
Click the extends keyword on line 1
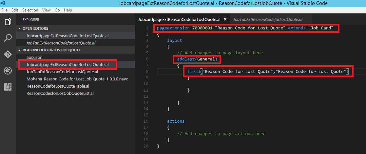(x=297, y=28)
